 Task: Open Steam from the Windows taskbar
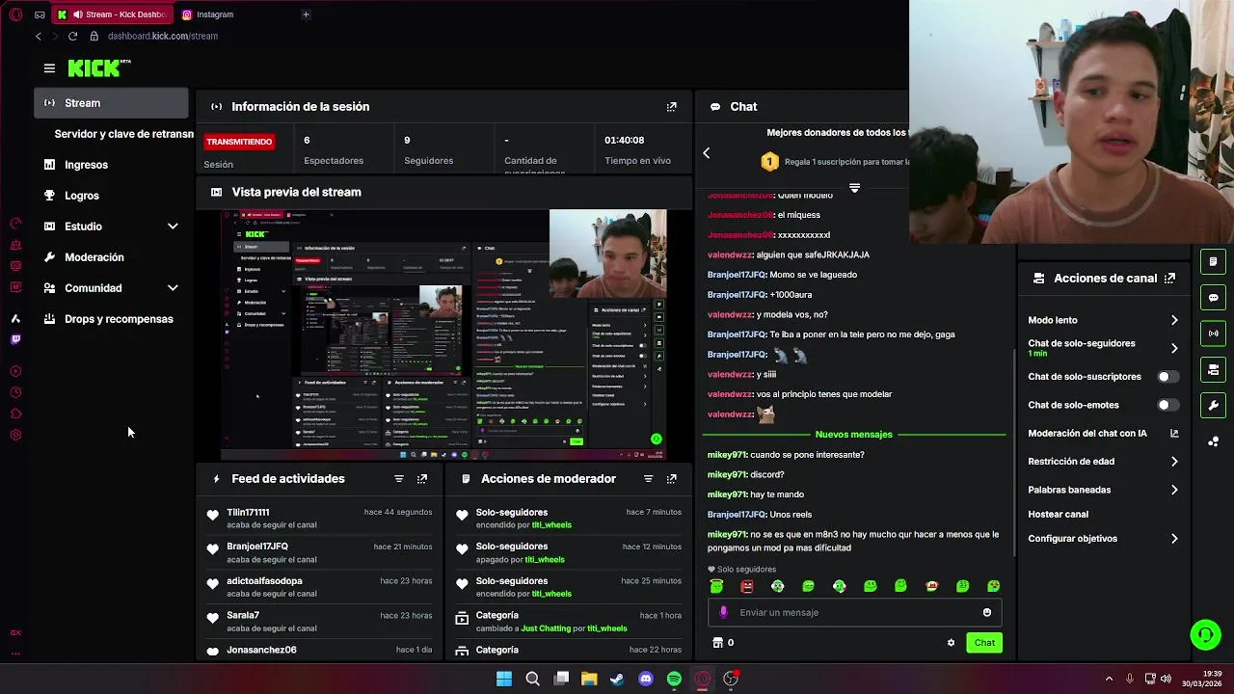click(617, 679)
